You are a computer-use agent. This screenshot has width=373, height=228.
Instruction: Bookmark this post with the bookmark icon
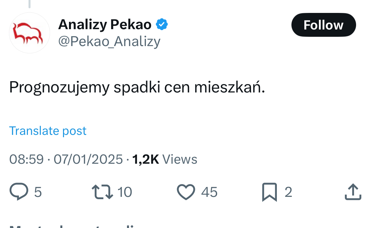pyautogui.click(x=270, y=192)
